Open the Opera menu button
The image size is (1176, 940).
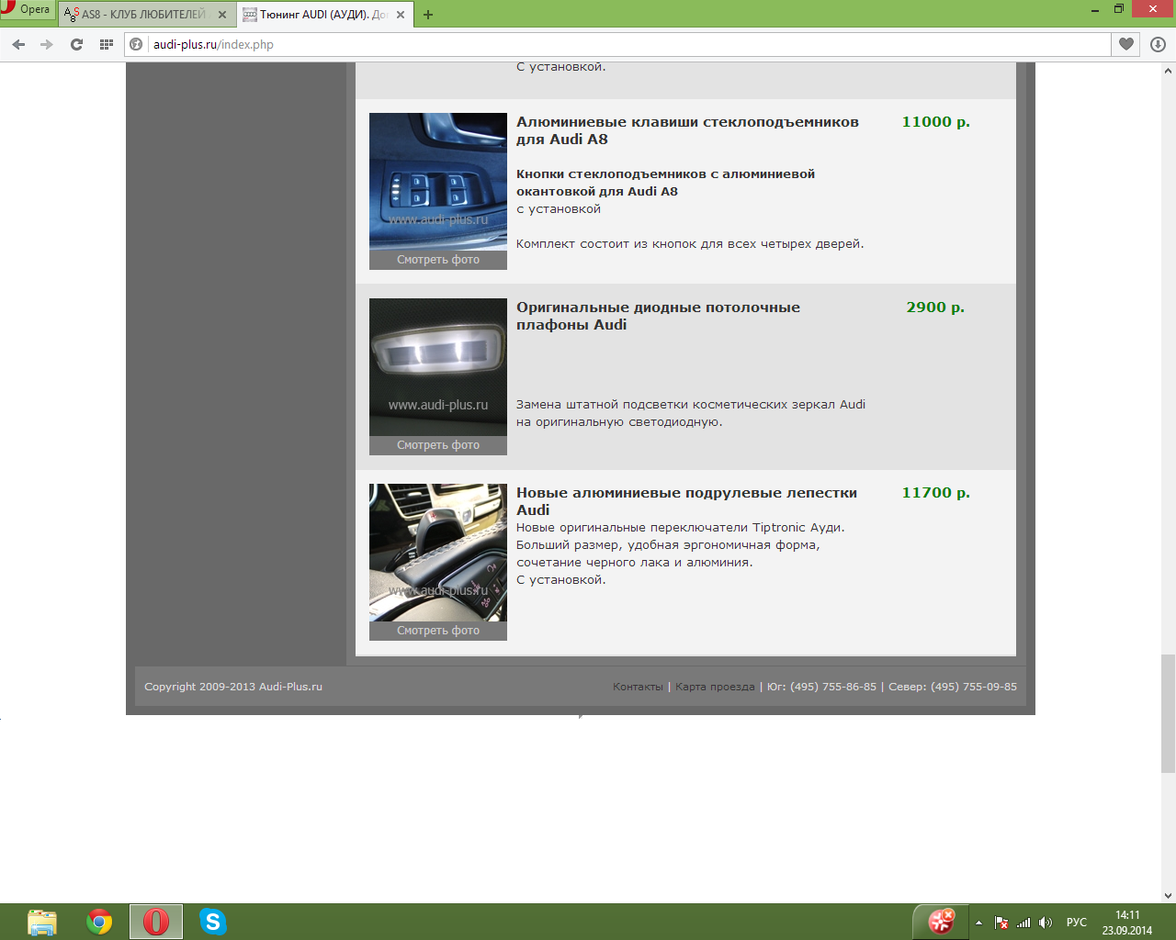tap(28, 10)
